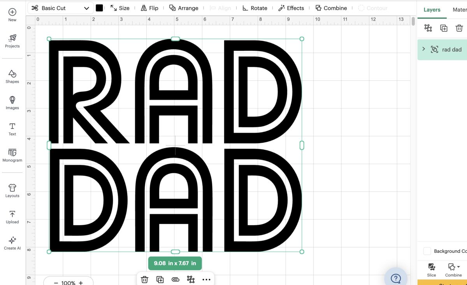The width and height of the screenshot is (467, 285).
Task: Delete layer using Layers panel trash icon
Action: coord(459,28)
